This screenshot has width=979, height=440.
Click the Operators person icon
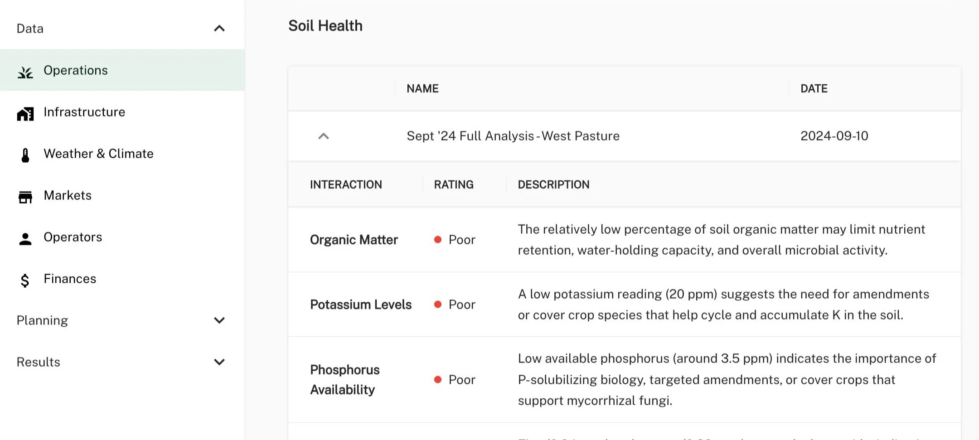tap(25, 239)
